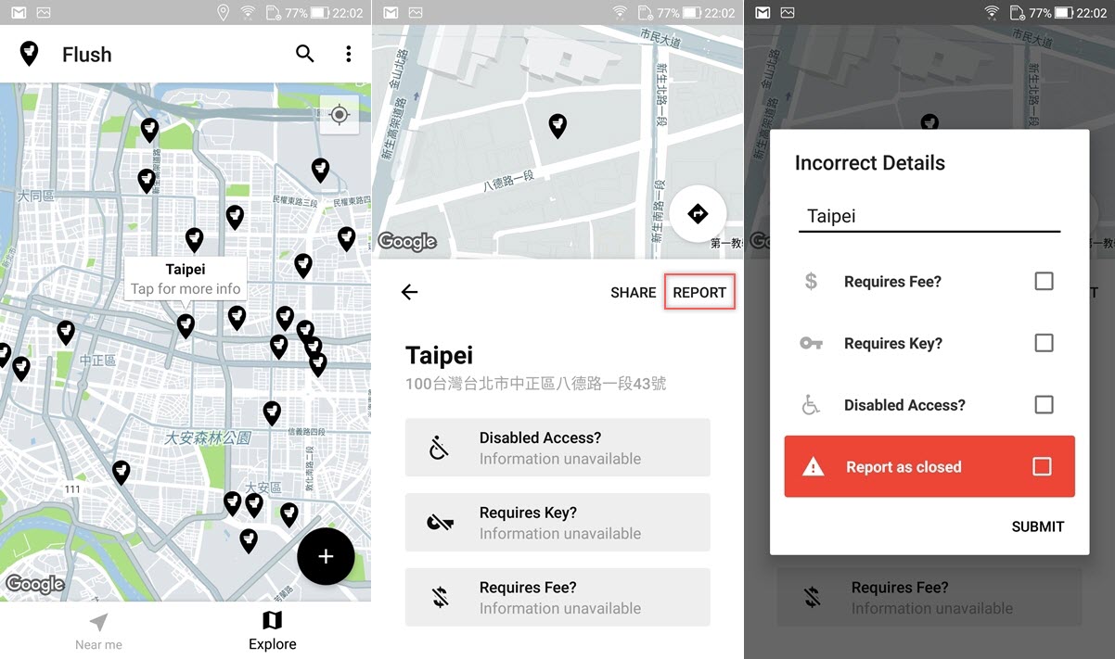Open the Requires Fee info card
Screen dimensions: 1115x659
[557, 598]
